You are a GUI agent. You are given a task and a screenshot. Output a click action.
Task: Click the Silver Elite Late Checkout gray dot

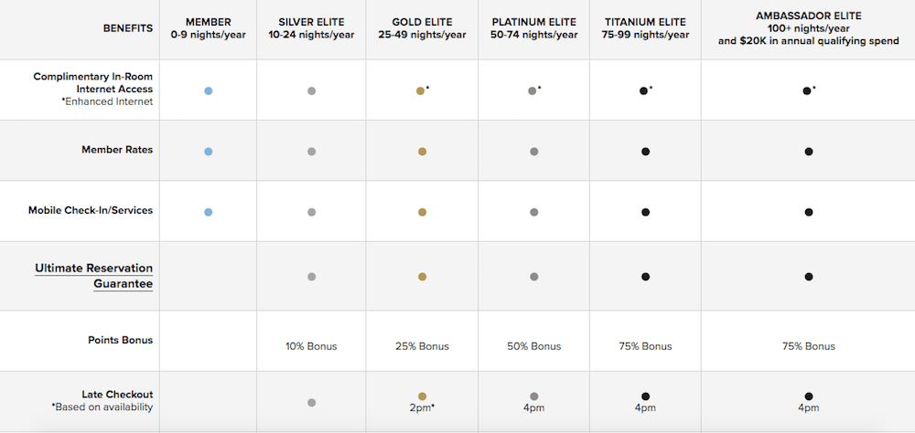pyautogui.click(x=312, y=402)
